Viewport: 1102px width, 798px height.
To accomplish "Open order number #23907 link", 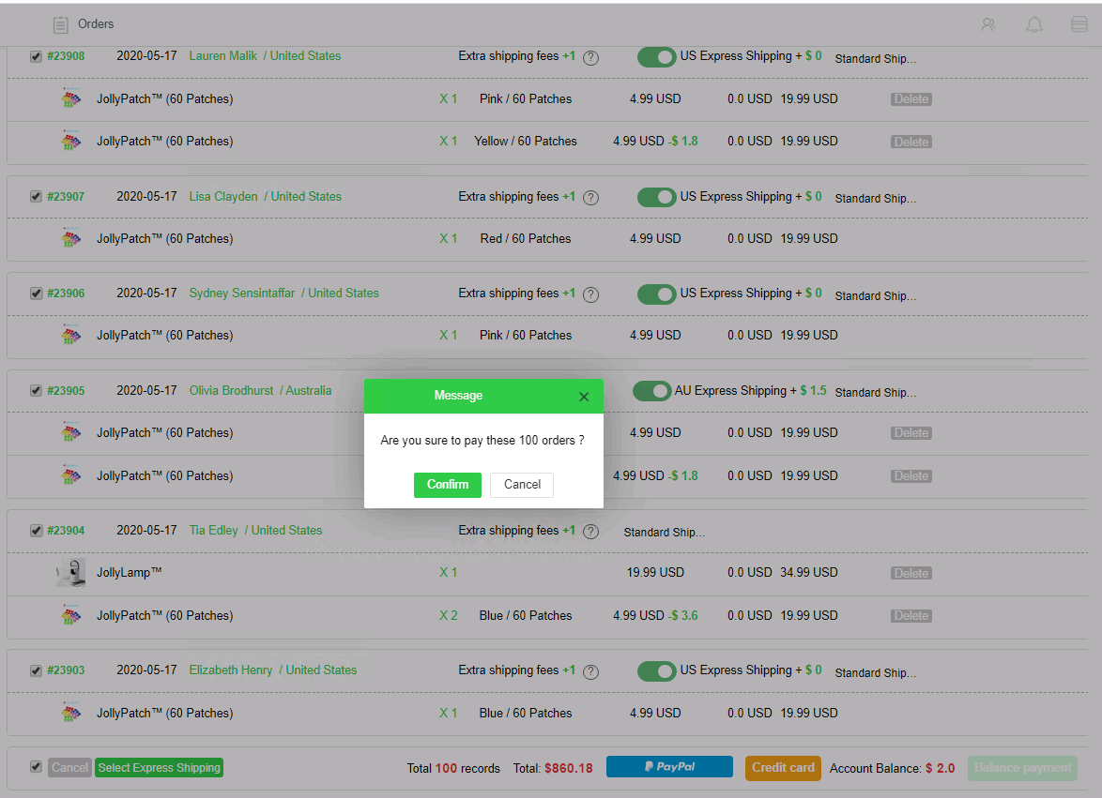I will [66, 197].
